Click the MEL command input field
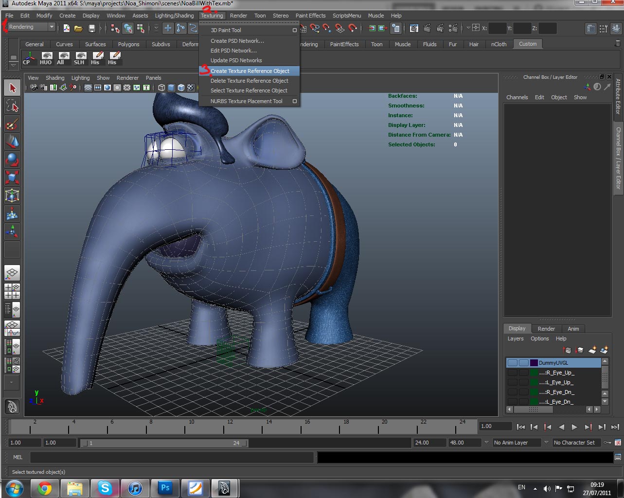The height and width of the screenshot is (498, 624). 171,457
